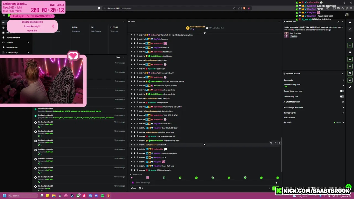Delete the highlighted lockednloaded message

coord(279,143)
